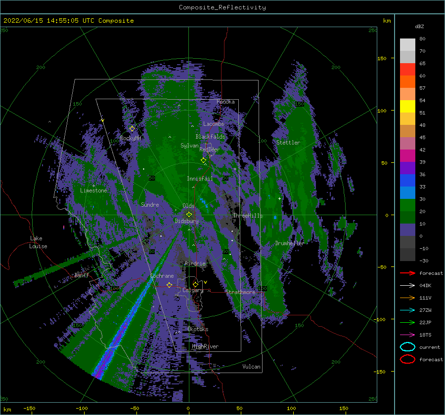Select the top white-gray swatch of dBZ scale
Screen dimensions: 445x415
click(x=407, y=45)
